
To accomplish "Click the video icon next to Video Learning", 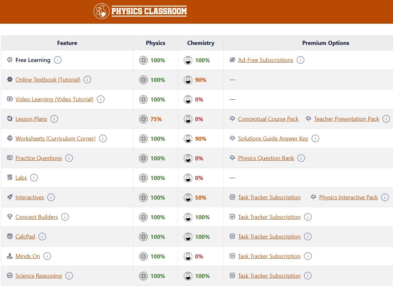I will (x=9, y=99).
